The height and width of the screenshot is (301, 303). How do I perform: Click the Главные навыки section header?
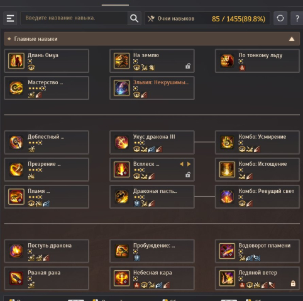[152, 39]
